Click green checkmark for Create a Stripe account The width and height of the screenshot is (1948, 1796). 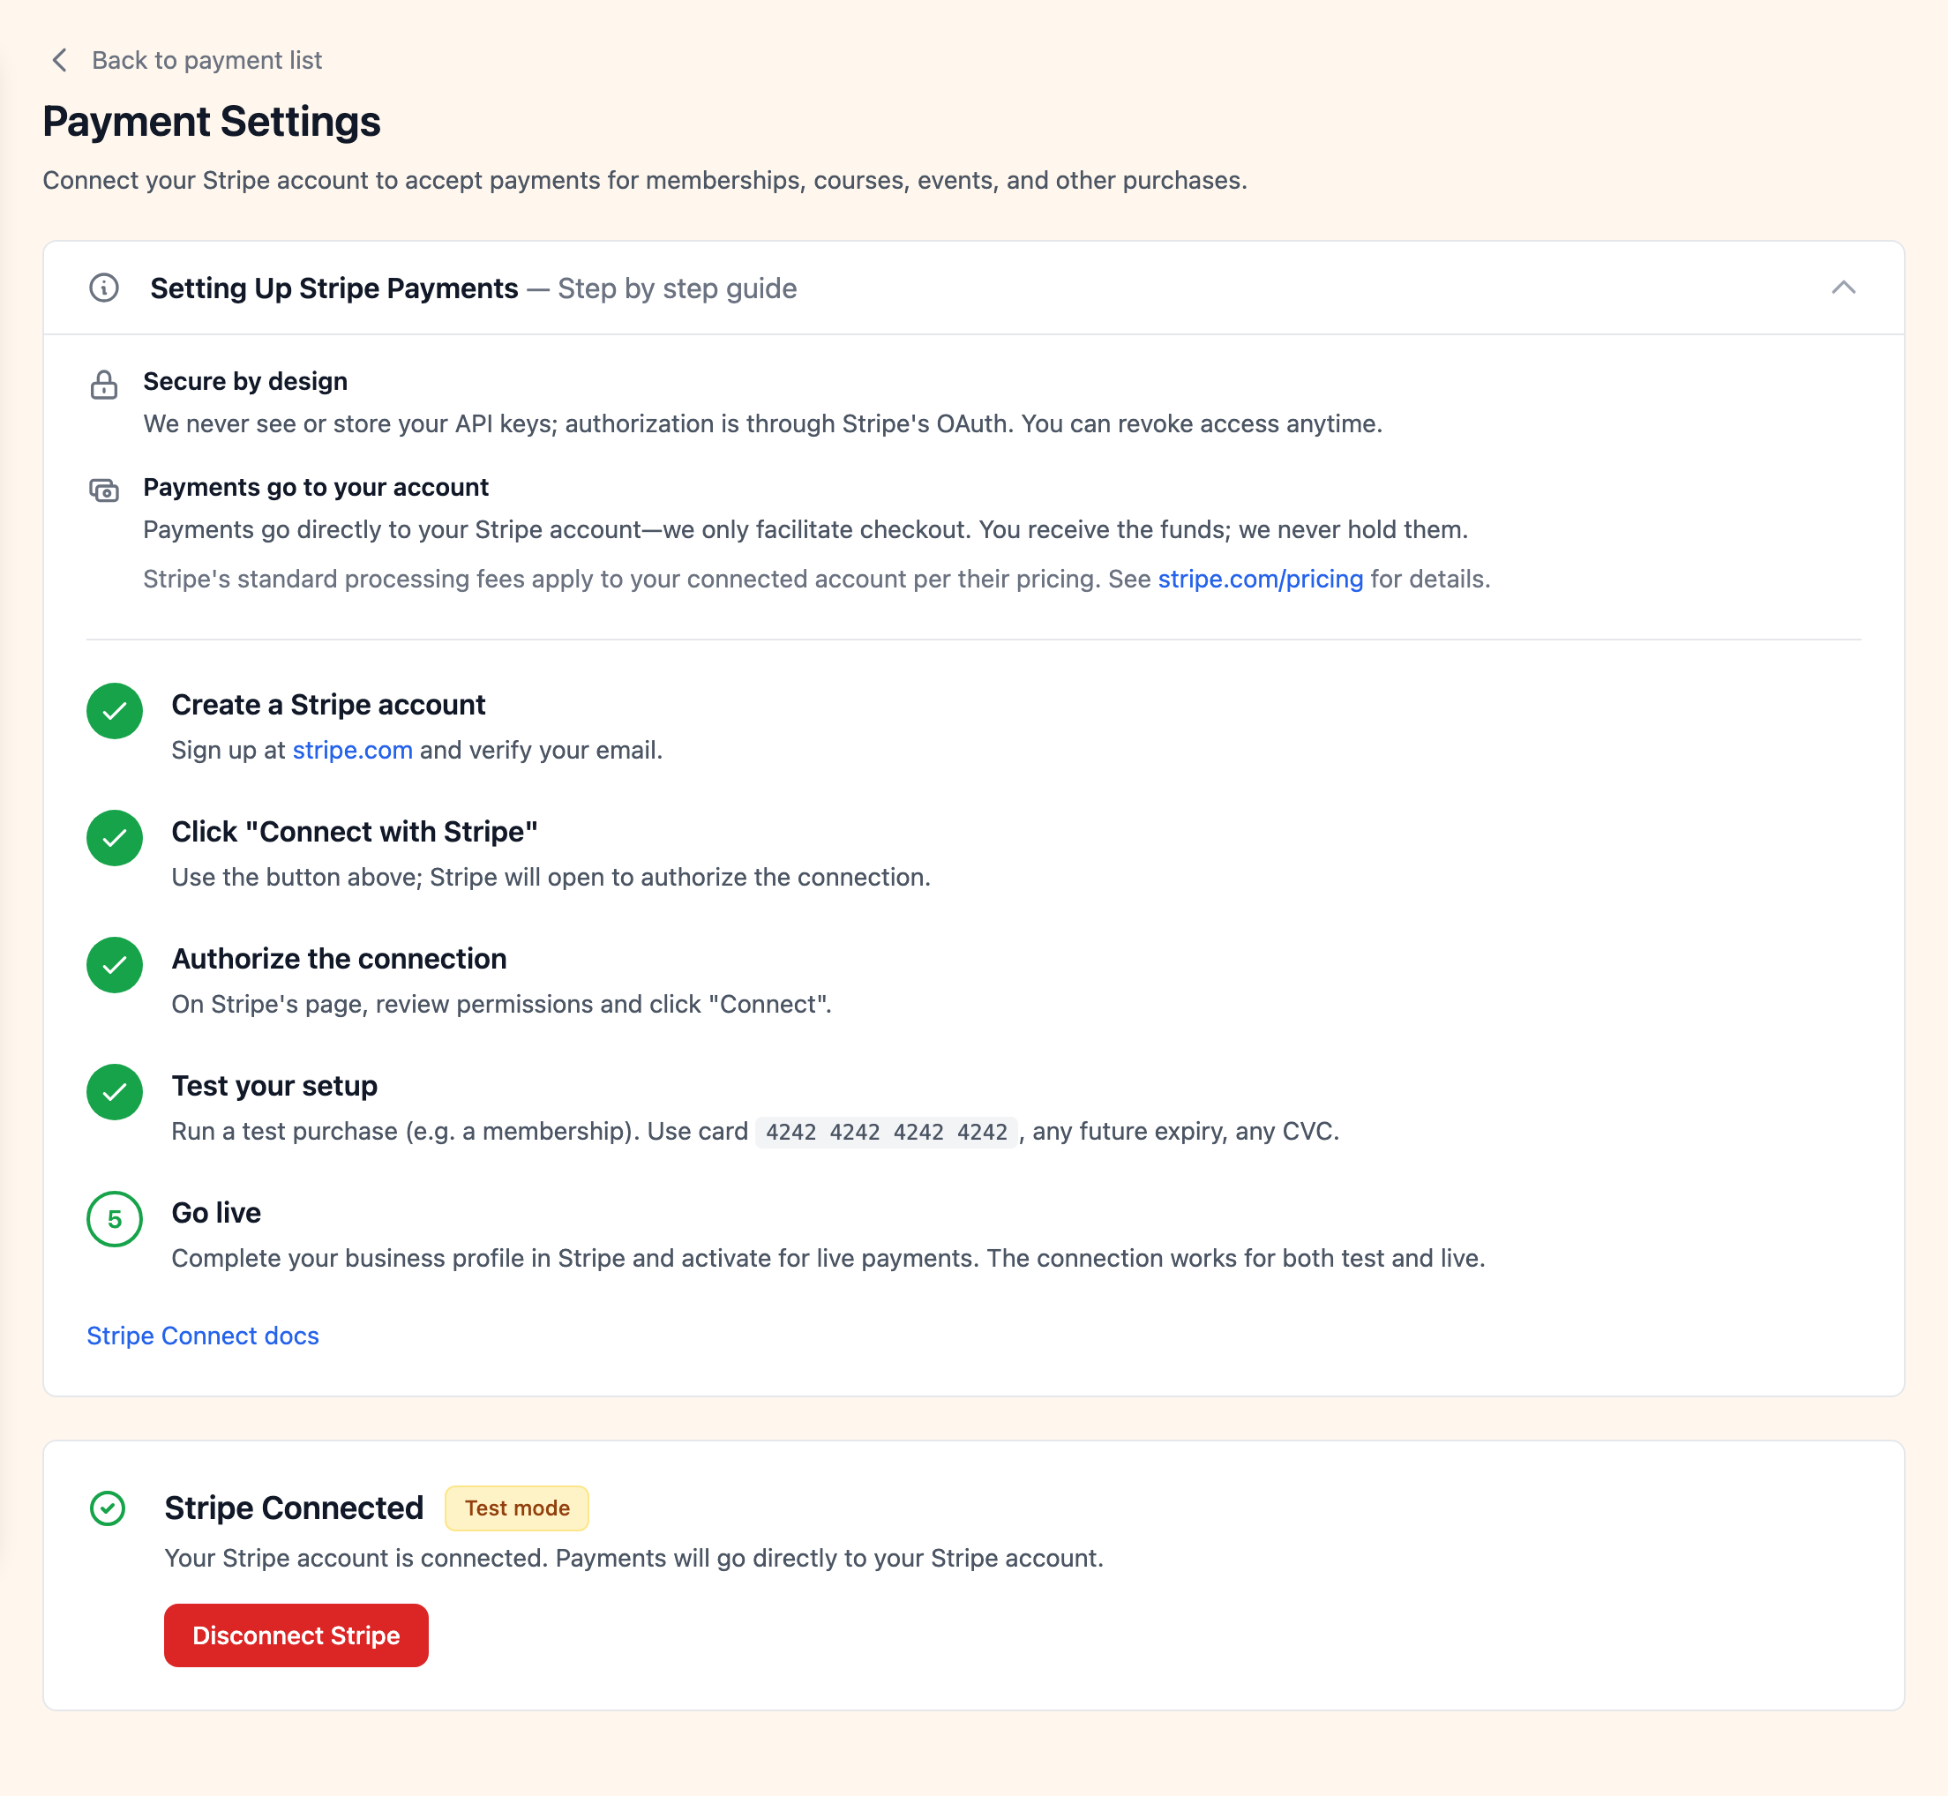point(115,711)
